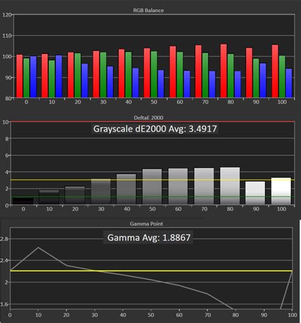Viewport: 301px width, 323px height.
Task: Click the DeltaE bar at 90
Action: (x=255, y=193)
